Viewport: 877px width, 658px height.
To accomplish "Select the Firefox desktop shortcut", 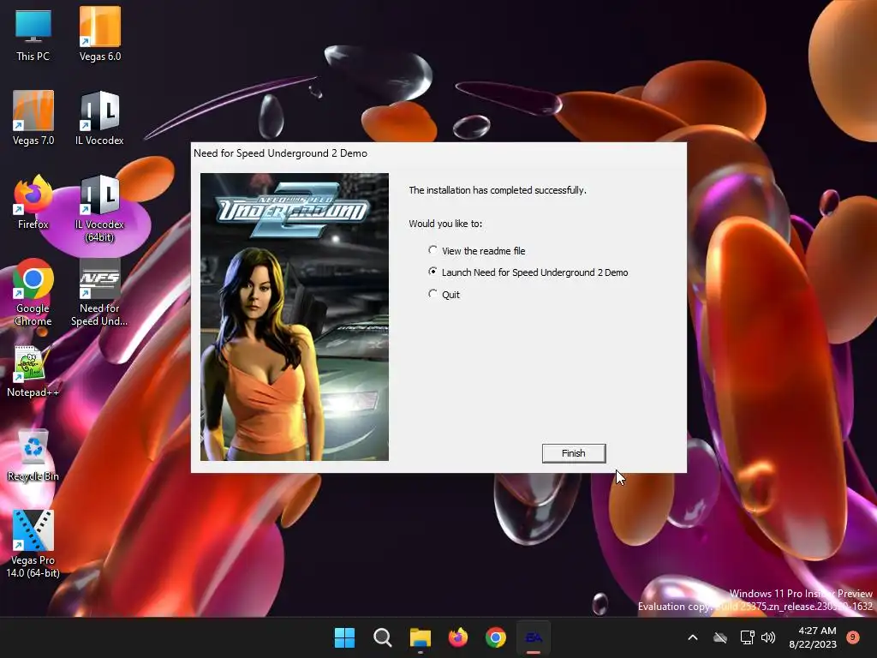I will (33, 202).
